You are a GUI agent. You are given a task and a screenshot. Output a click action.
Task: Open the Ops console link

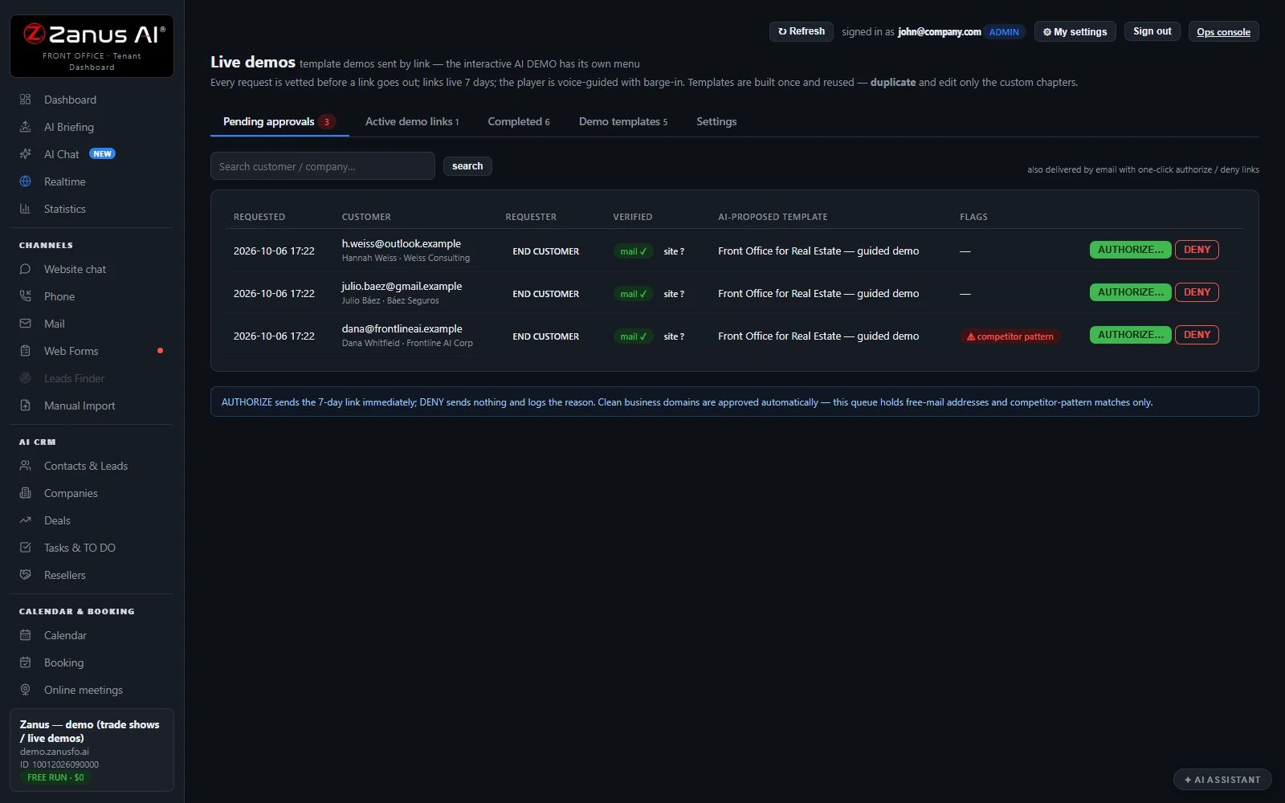tap(1223, 32)
